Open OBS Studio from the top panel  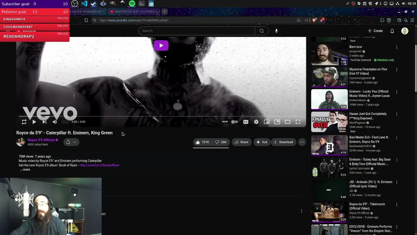click(75, 4)
